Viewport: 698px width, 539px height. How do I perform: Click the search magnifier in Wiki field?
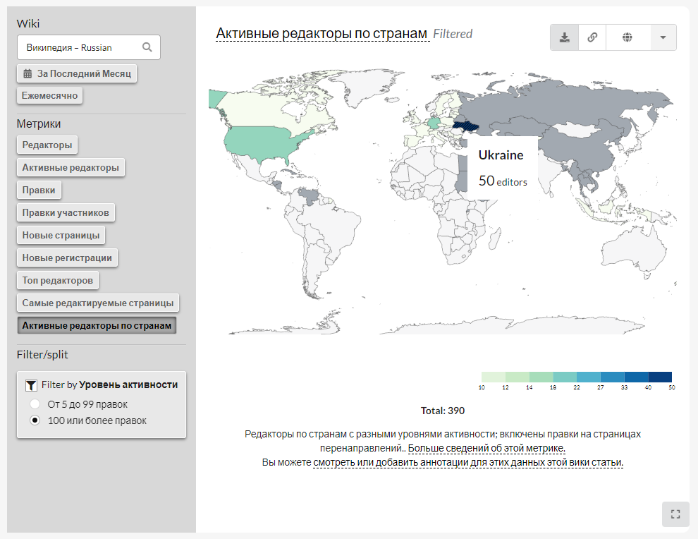(147, 47)
